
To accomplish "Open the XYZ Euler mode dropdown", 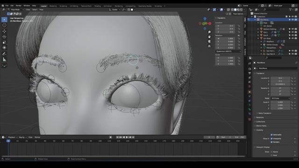I will (280, 98).
